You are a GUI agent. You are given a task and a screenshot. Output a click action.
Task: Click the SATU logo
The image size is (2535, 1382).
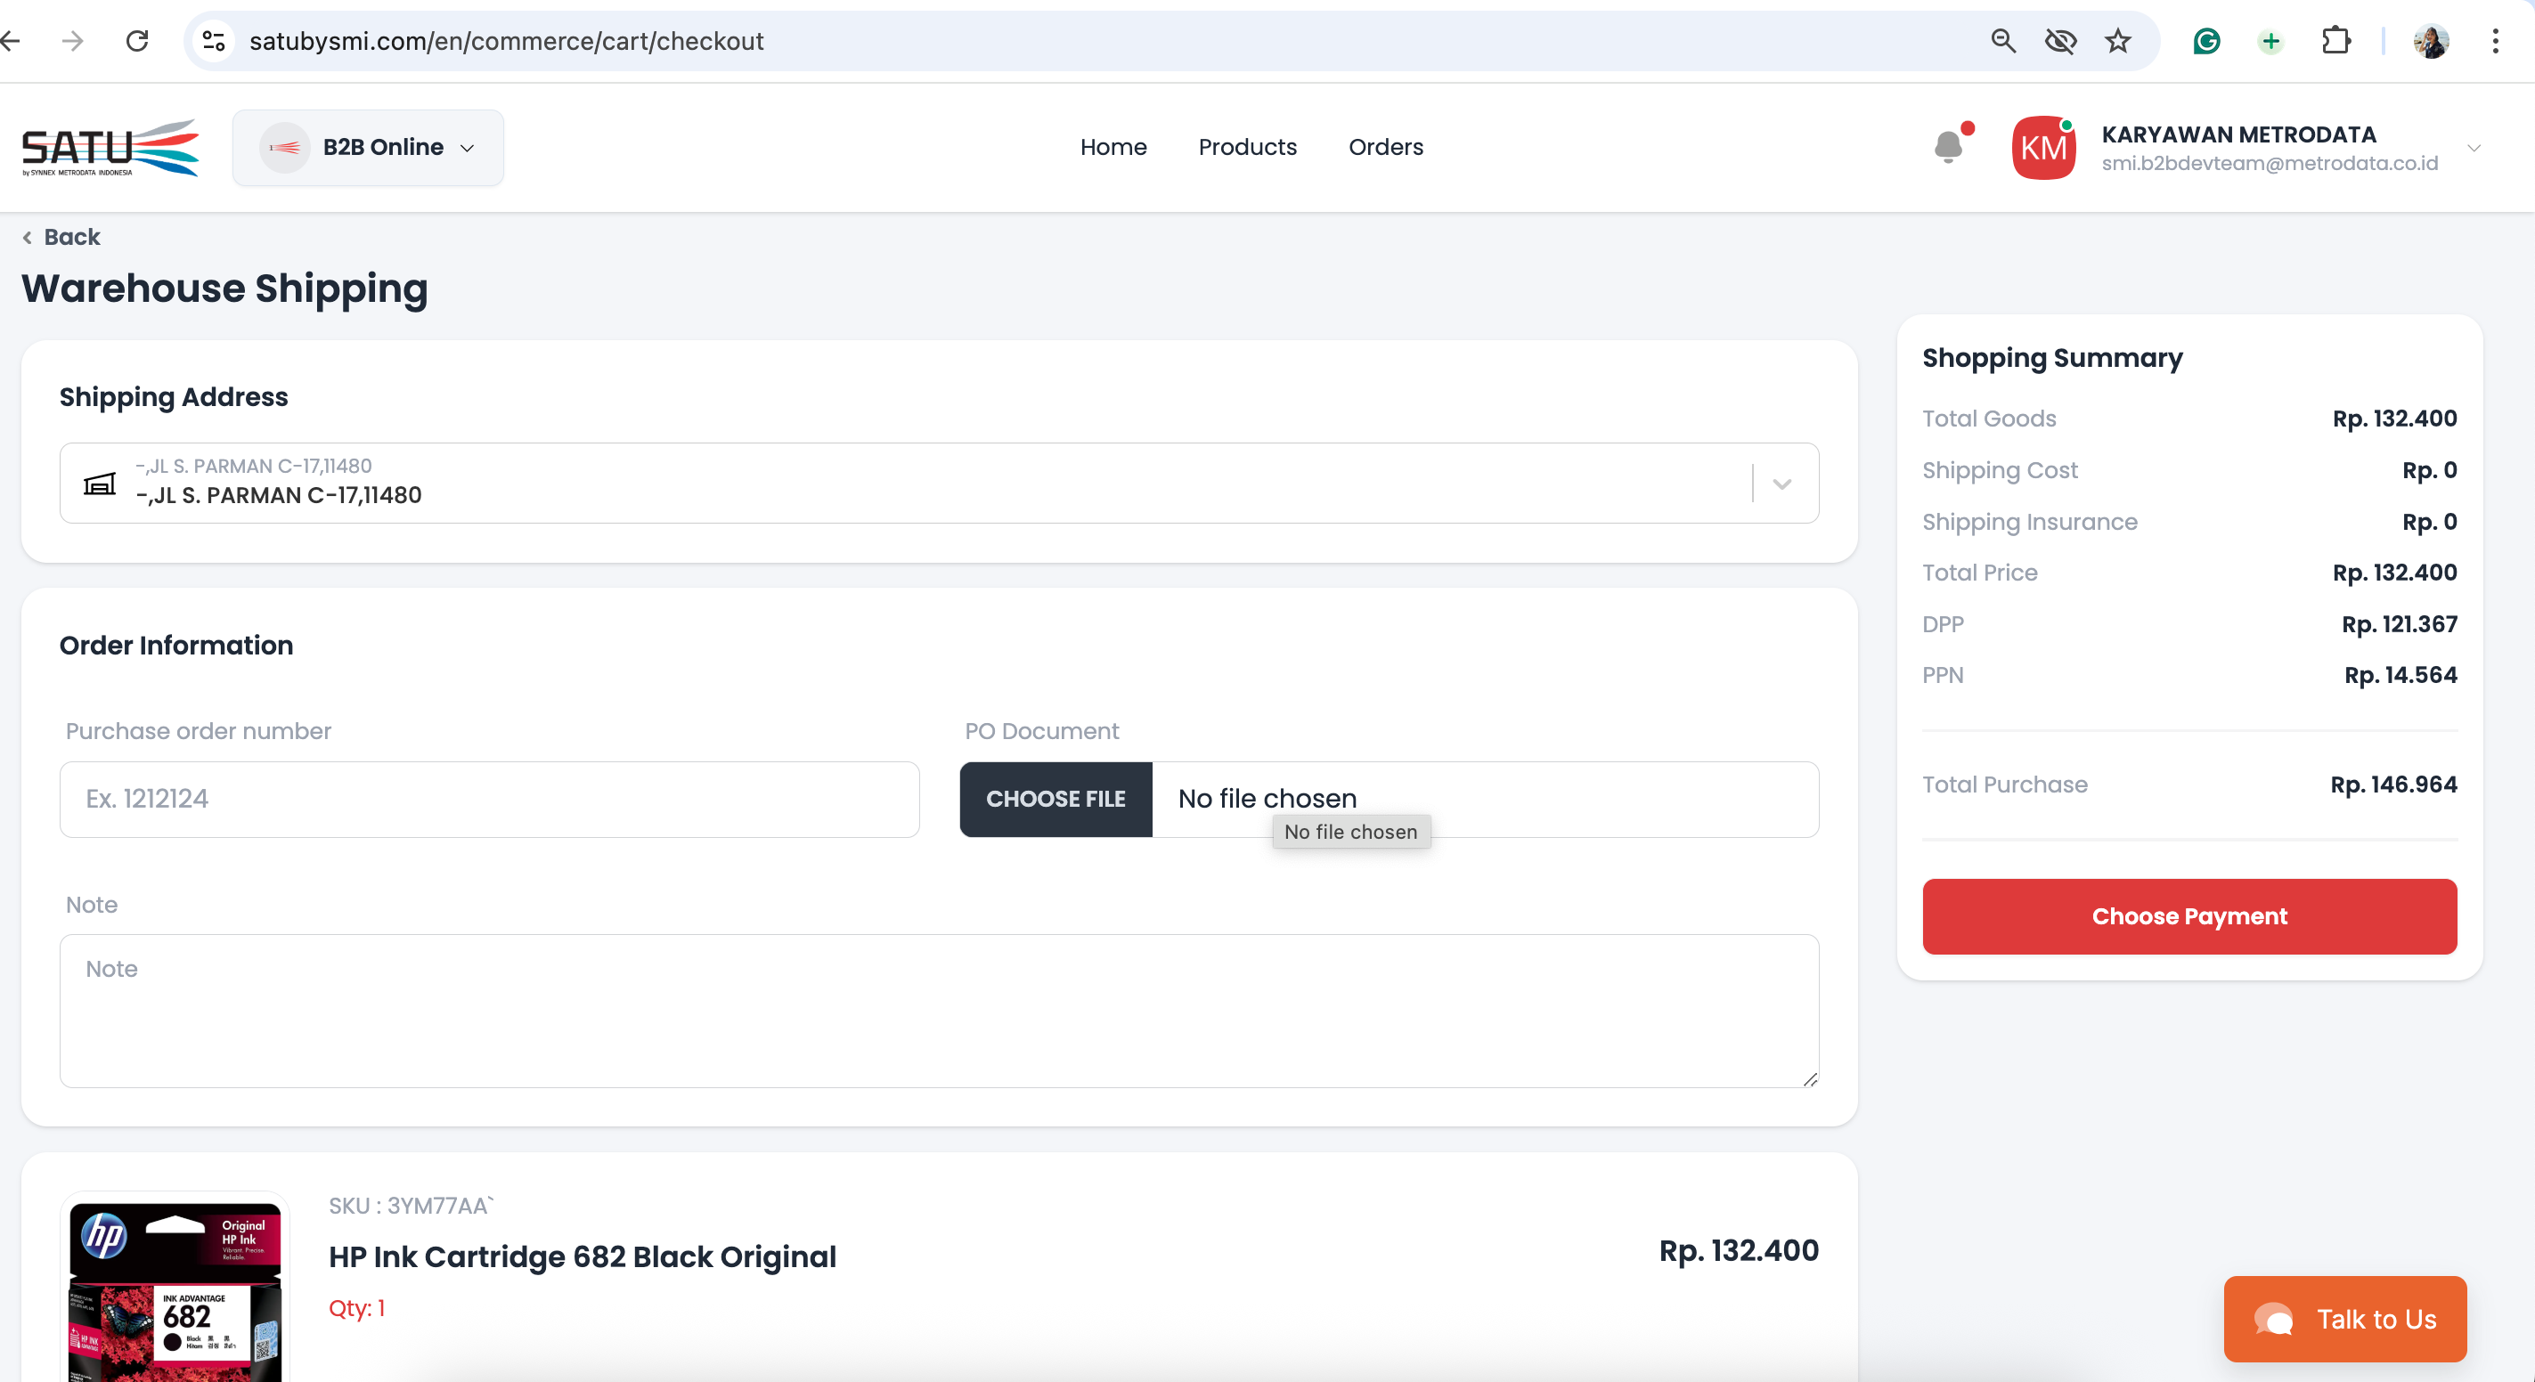click(110, 148)
